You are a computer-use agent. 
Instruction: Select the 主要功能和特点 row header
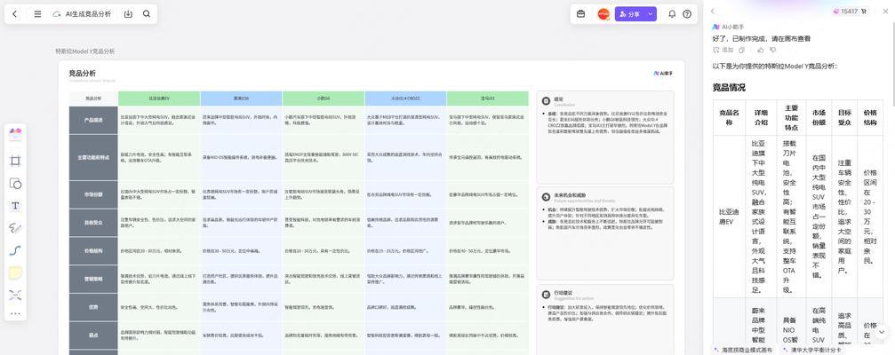coord(93,157)
